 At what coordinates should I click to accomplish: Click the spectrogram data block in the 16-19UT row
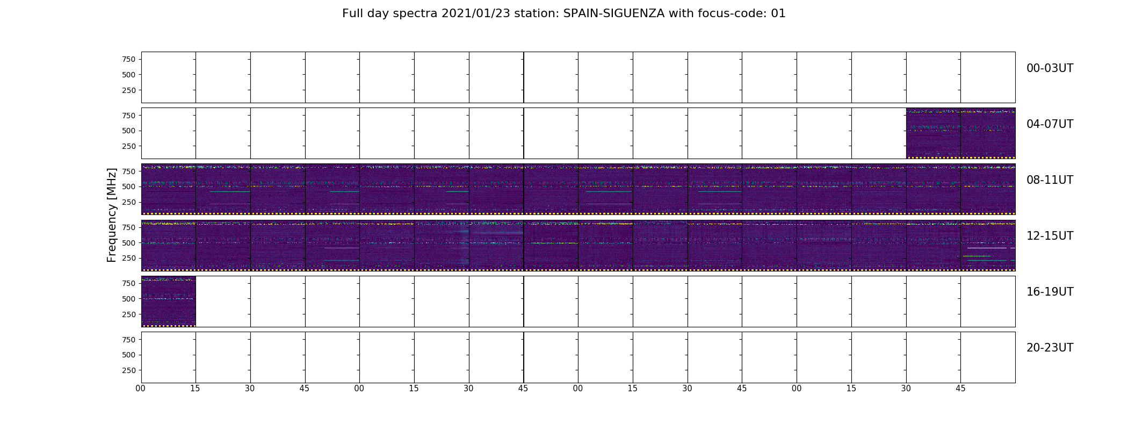[169, 302]
